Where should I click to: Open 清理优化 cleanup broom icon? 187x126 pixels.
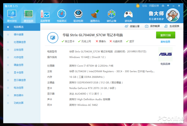[95, 16]
